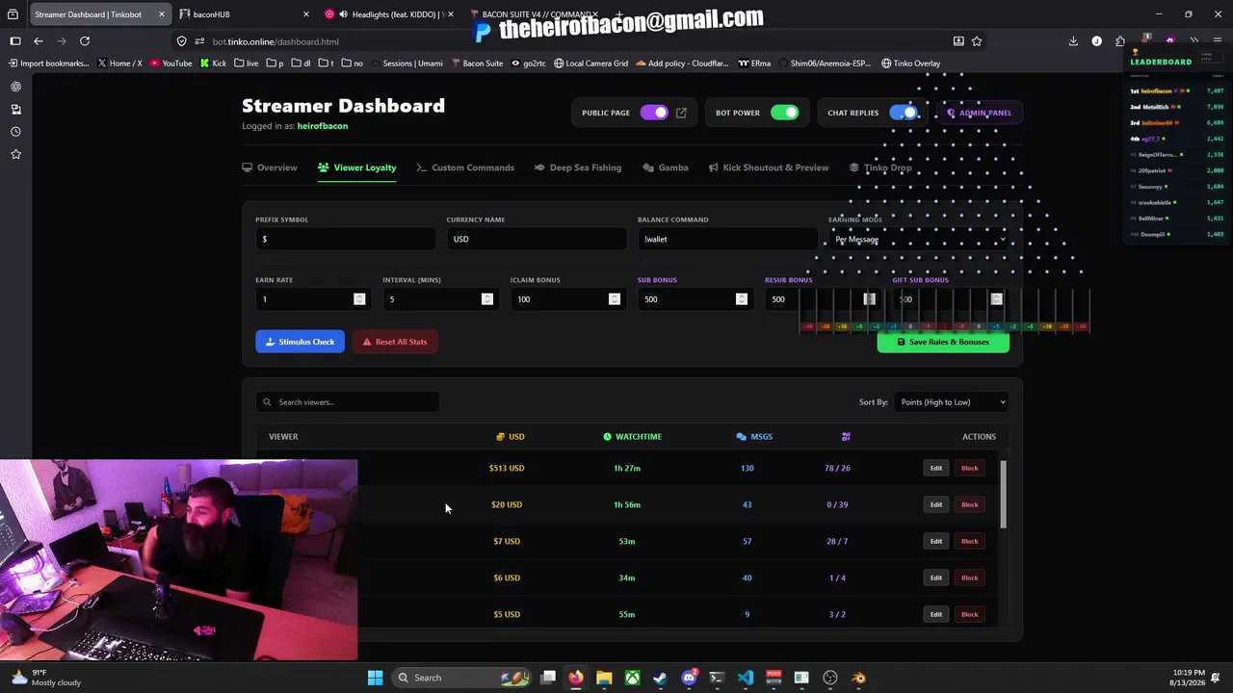Toggle the Bot Power switch
The width and height of the screenshot is (1233, 693).
click(x=784, y=113)
